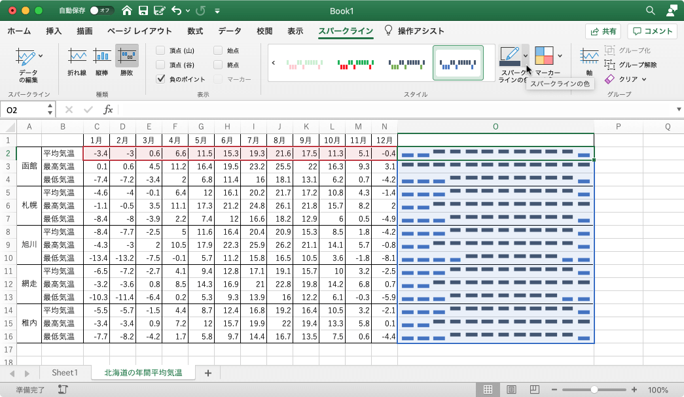This screenshot has height=397, width=684.
Task: Click クリア eraser icon
Action: (609, 79)
